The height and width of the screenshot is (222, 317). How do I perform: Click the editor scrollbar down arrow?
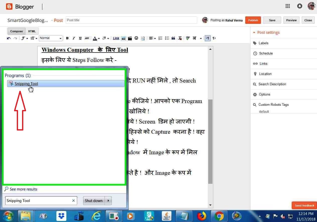[x=210, y=205]
